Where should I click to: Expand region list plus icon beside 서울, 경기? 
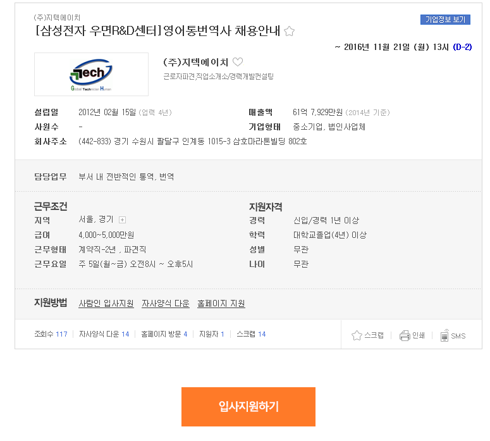[122, 220]
